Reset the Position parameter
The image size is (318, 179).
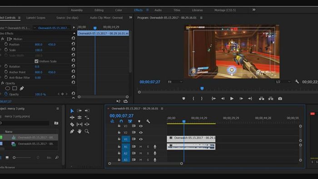73,44
